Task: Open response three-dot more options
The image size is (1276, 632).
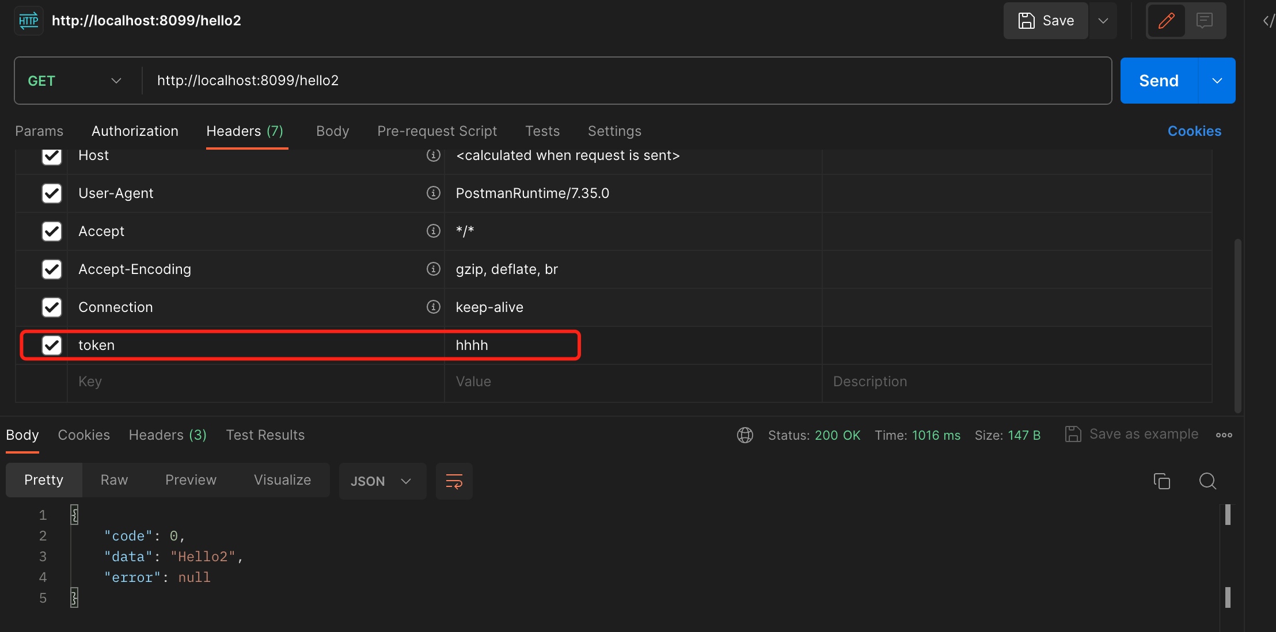Action: pos(1224,435)
